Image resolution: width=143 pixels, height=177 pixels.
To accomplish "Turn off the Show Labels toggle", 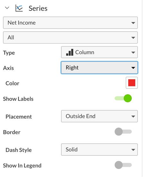I will tap(123, 98).
